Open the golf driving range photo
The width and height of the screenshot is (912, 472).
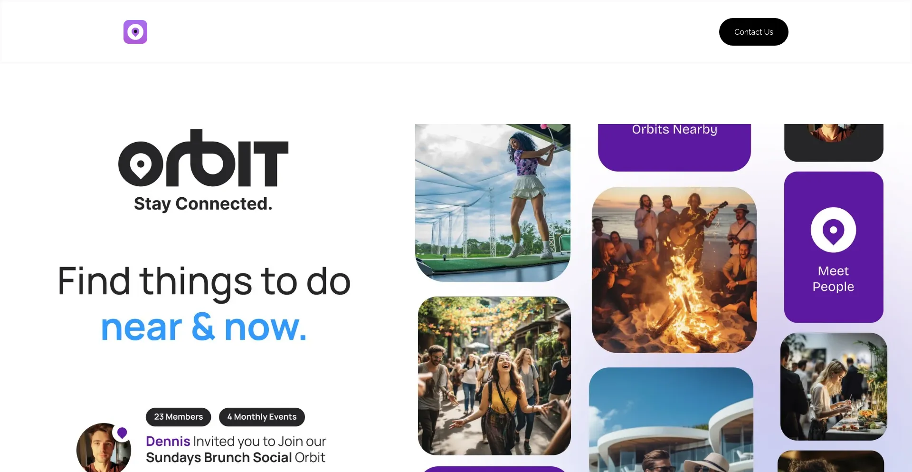493,203
